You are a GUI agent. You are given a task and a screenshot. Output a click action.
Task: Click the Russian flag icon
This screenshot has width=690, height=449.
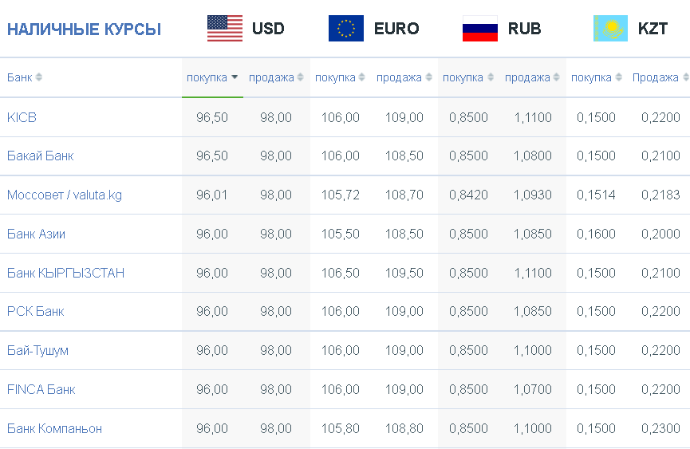[x=480, y=29]
